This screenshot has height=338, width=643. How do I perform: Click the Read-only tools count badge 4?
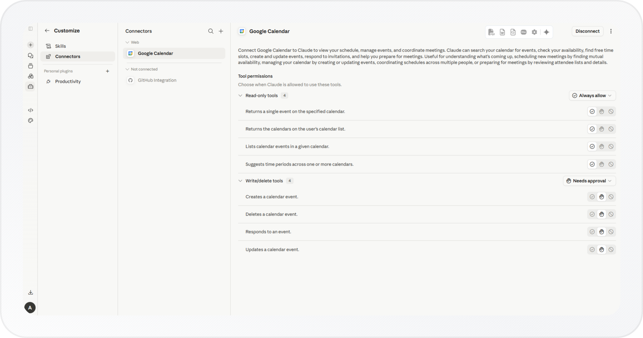[284, 96]
